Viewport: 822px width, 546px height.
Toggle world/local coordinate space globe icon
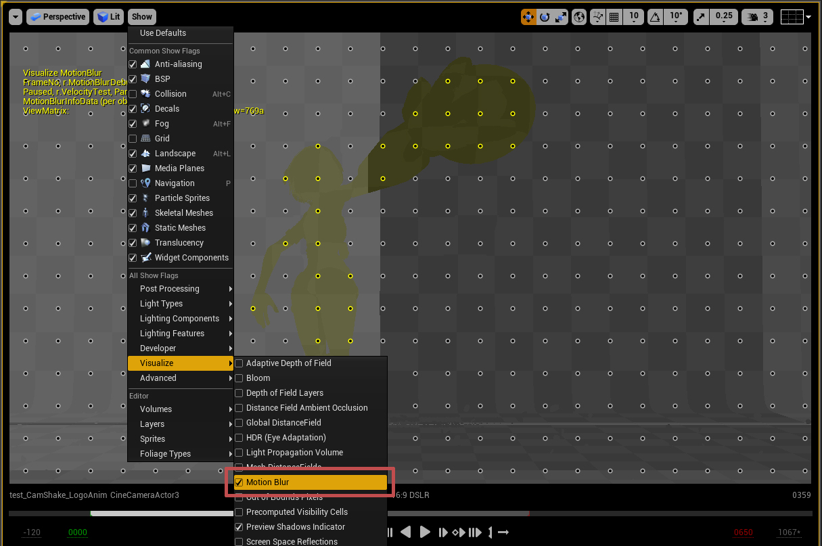[x=579, y=17]
